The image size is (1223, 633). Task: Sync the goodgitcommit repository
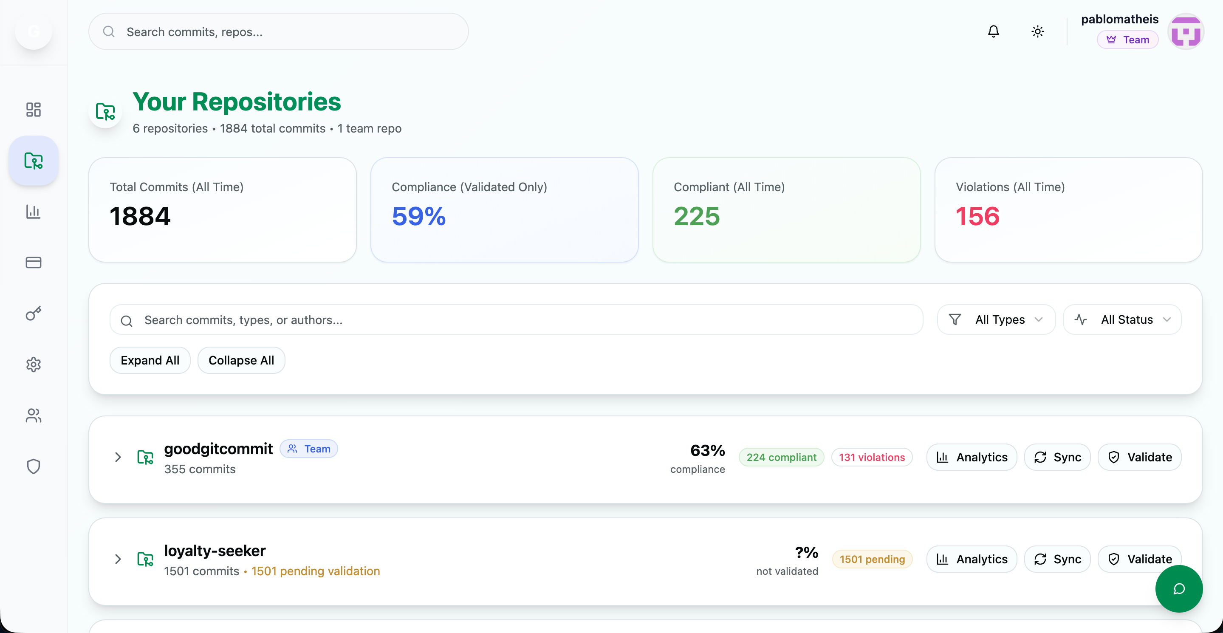pos(1057,457)
